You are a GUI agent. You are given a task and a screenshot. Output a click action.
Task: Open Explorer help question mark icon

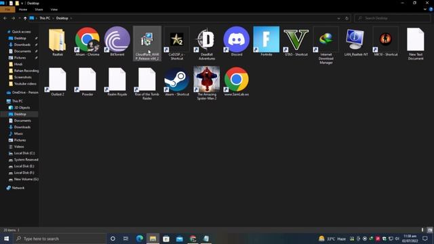[x=431, y=9]
